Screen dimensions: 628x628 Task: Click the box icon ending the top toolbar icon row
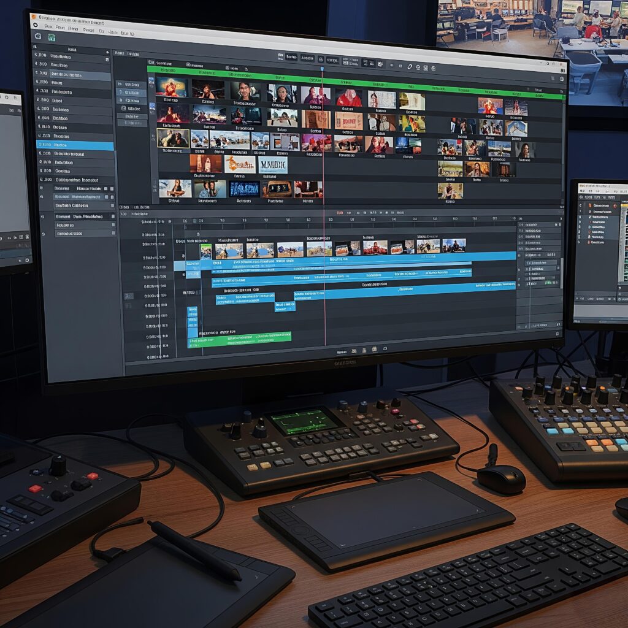point(433,68)
